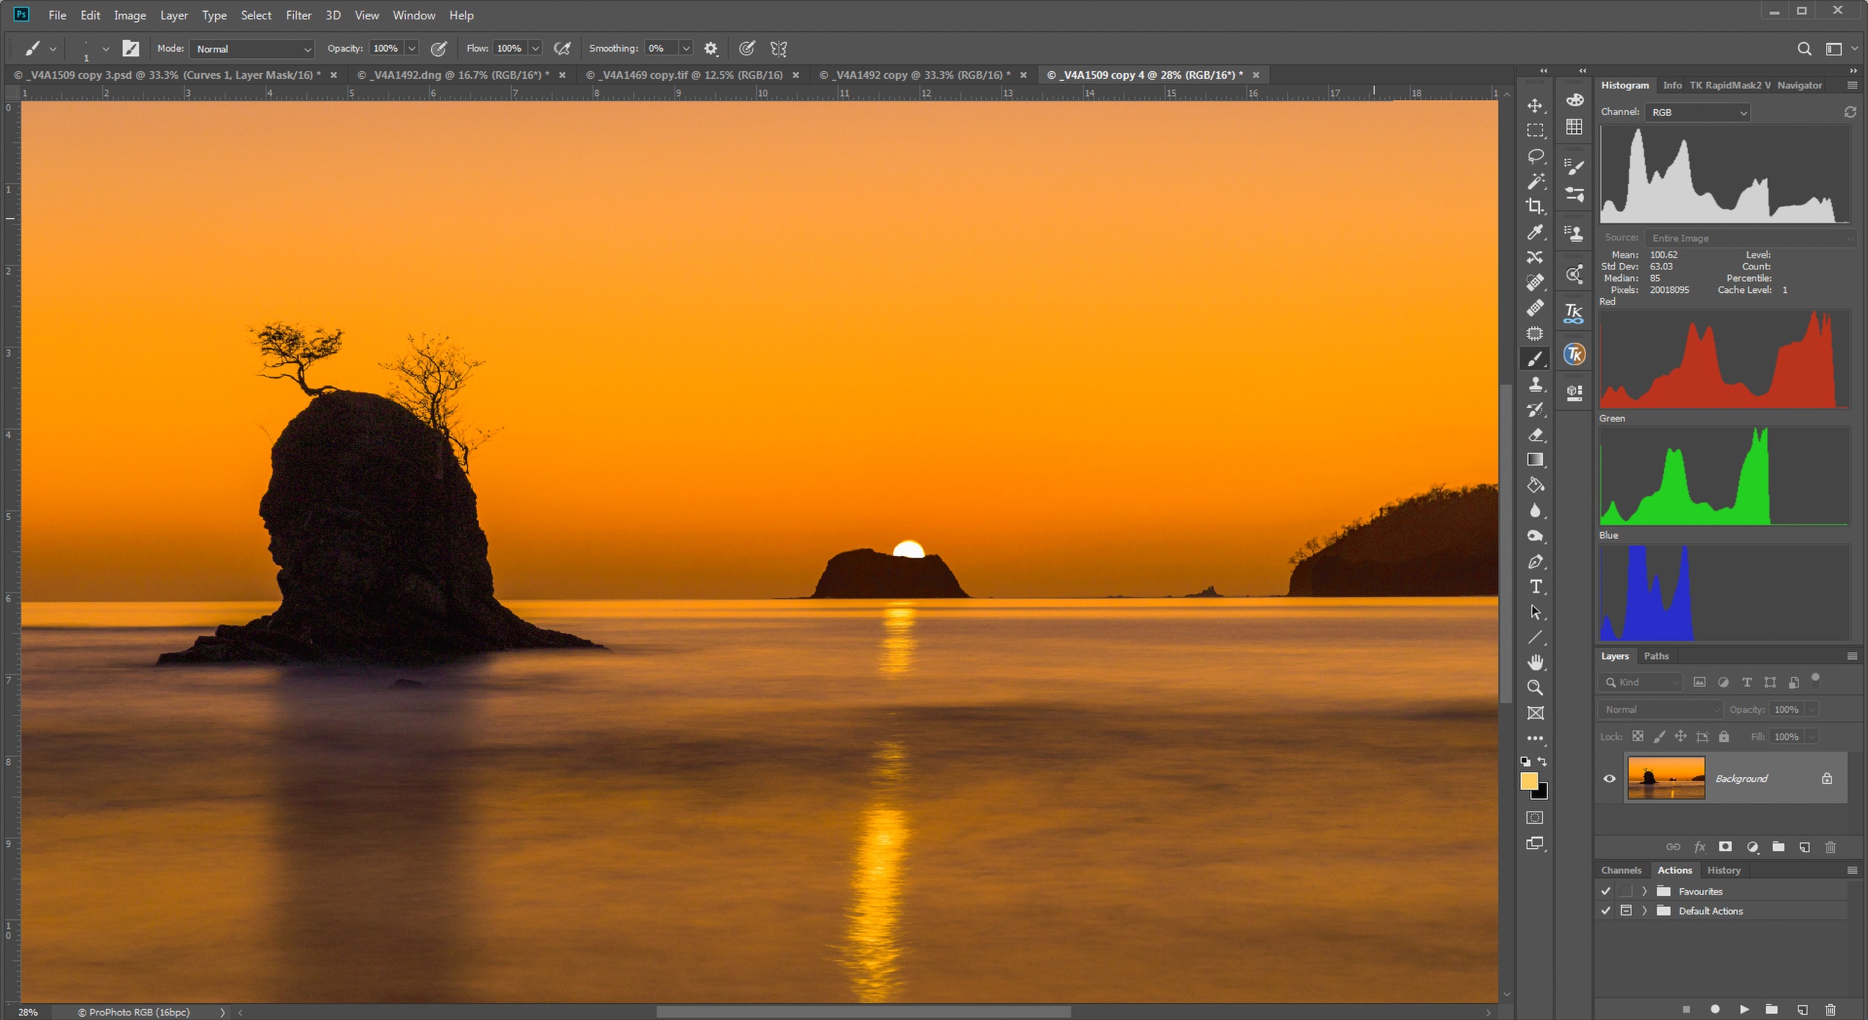
Task: Hide the Background layer with eye icon
Action: point(1609,778)
